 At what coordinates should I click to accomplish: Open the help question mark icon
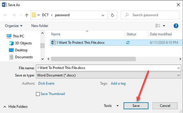(176, 26)
